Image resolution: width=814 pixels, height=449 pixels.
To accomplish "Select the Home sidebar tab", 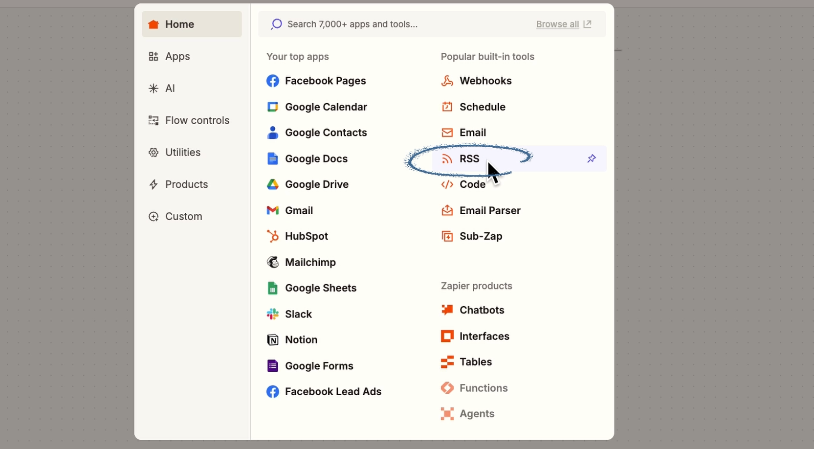I will click(x=192, y=24).
